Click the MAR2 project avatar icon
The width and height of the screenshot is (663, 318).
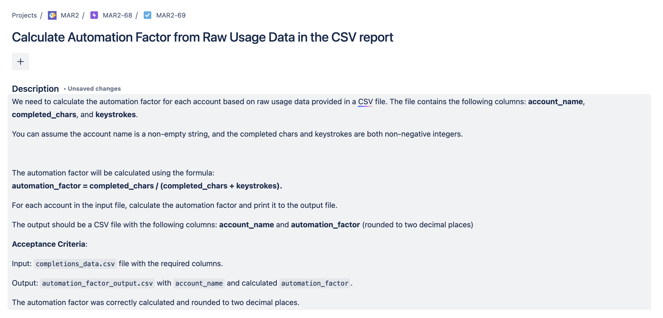click(x=52, y=15)
